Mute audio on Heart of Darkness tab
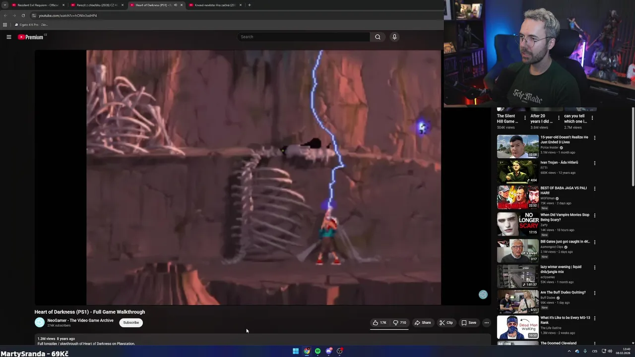This screenshot has height=357, width=635. click(x=175, y=5)
